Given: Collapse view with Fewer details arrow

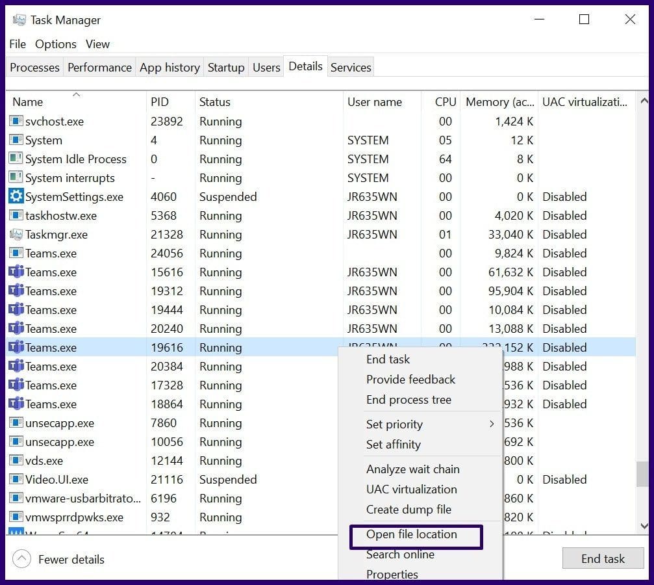Looking at the screenshot, I should (x=21, y=559).
